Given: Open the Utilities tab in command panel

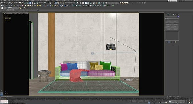Looking at the screenshot, I should tap(178, 14).
